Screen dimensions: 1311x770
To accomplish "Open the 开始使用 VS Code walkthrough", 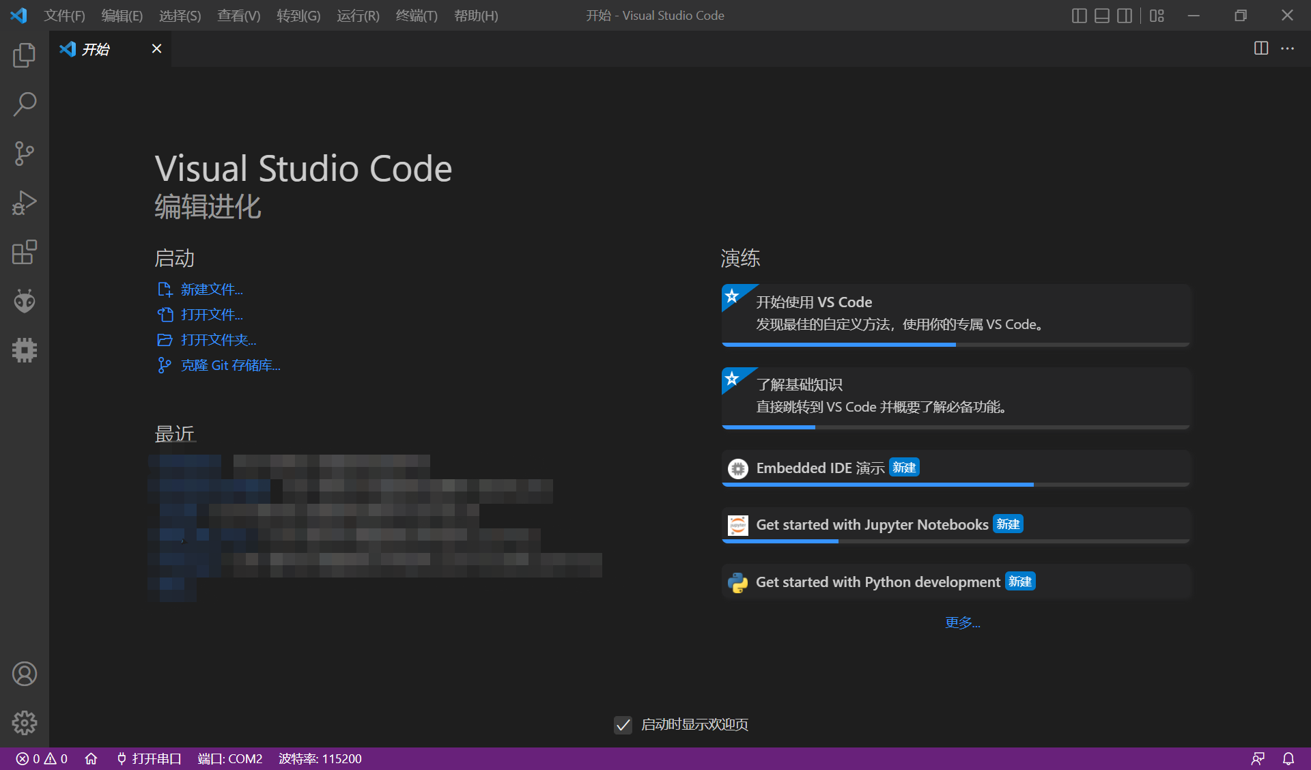I will click(956, 315).
